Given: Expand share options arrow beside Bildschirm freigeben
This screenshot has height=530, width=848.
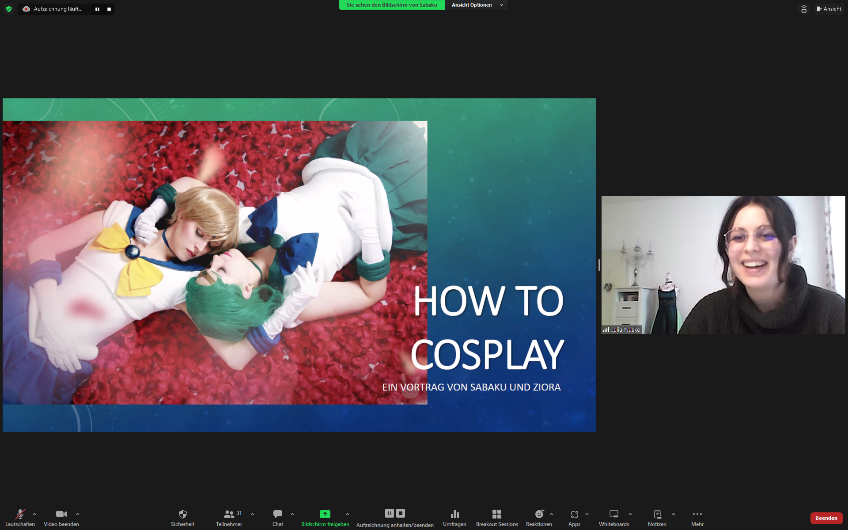Looking at the screenshot, I should [x=348, y=514].
